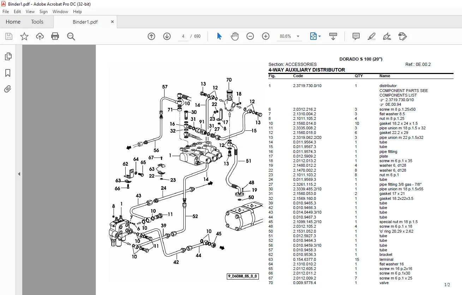Select the Binder1.pdf document tab
The width and height of the screenshot is (462, 295).
[85, 22]
